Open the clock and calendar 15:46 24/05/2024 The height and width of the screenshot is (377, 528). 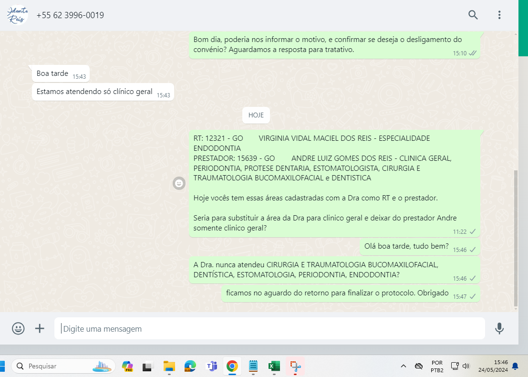click(x=493, y=366)
